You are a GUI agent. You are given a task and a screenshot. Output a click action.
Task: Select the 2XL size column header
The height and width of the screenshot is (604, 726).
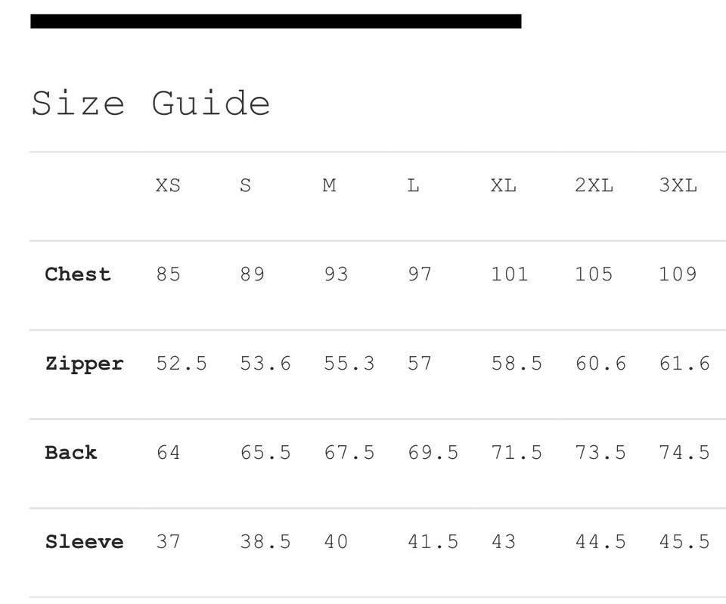[594, 186]
